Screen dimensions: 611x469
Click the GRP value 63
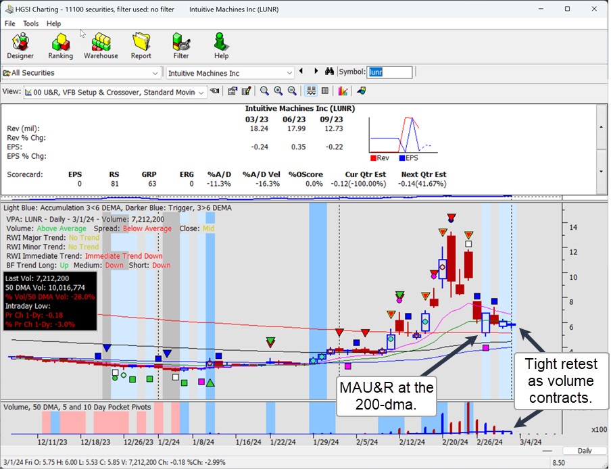(x=152, y=184)
